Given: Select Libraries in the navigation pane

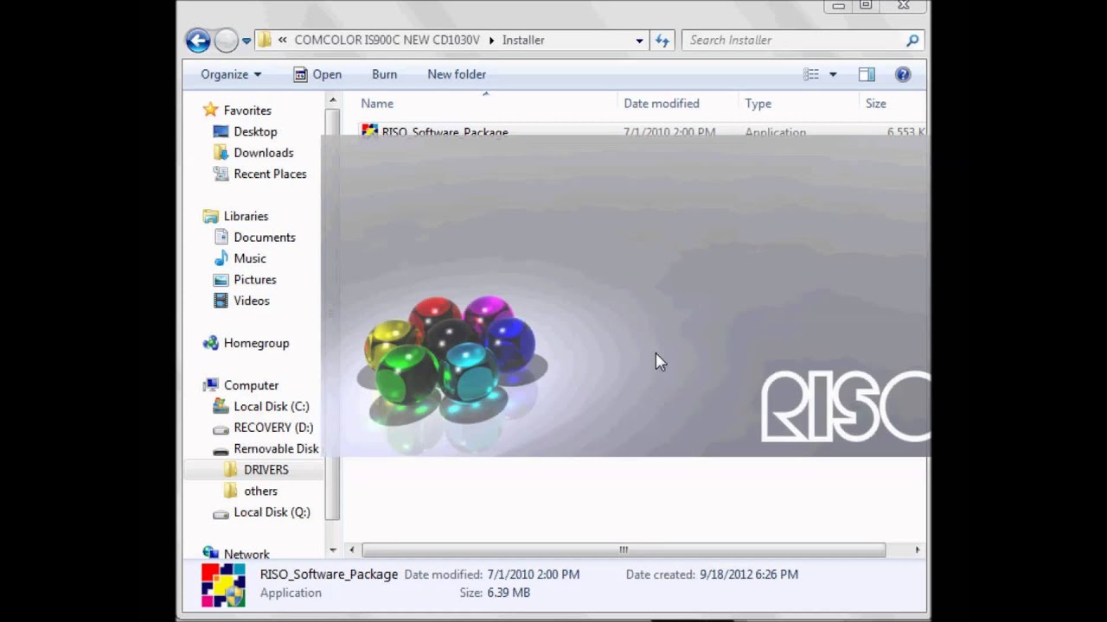Looking at the screenshot, I should [246, 216].
